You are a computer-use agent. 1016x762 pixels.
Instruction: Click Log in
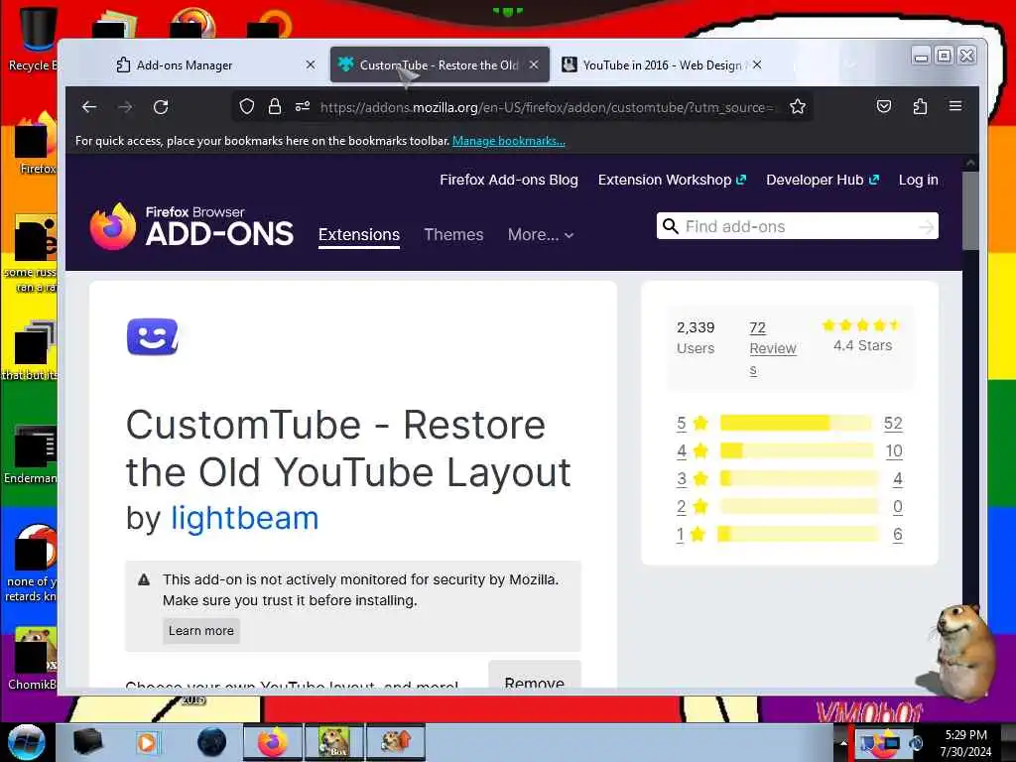918,181
